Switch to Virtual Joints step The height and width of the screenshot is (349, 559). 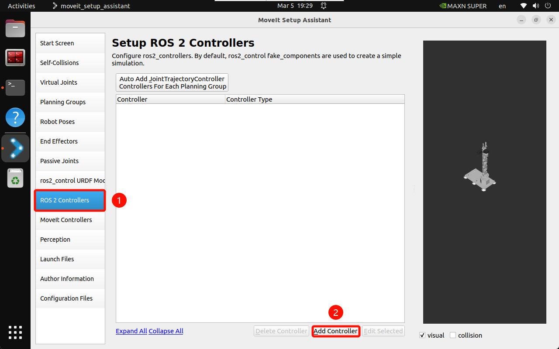(70, 82)
